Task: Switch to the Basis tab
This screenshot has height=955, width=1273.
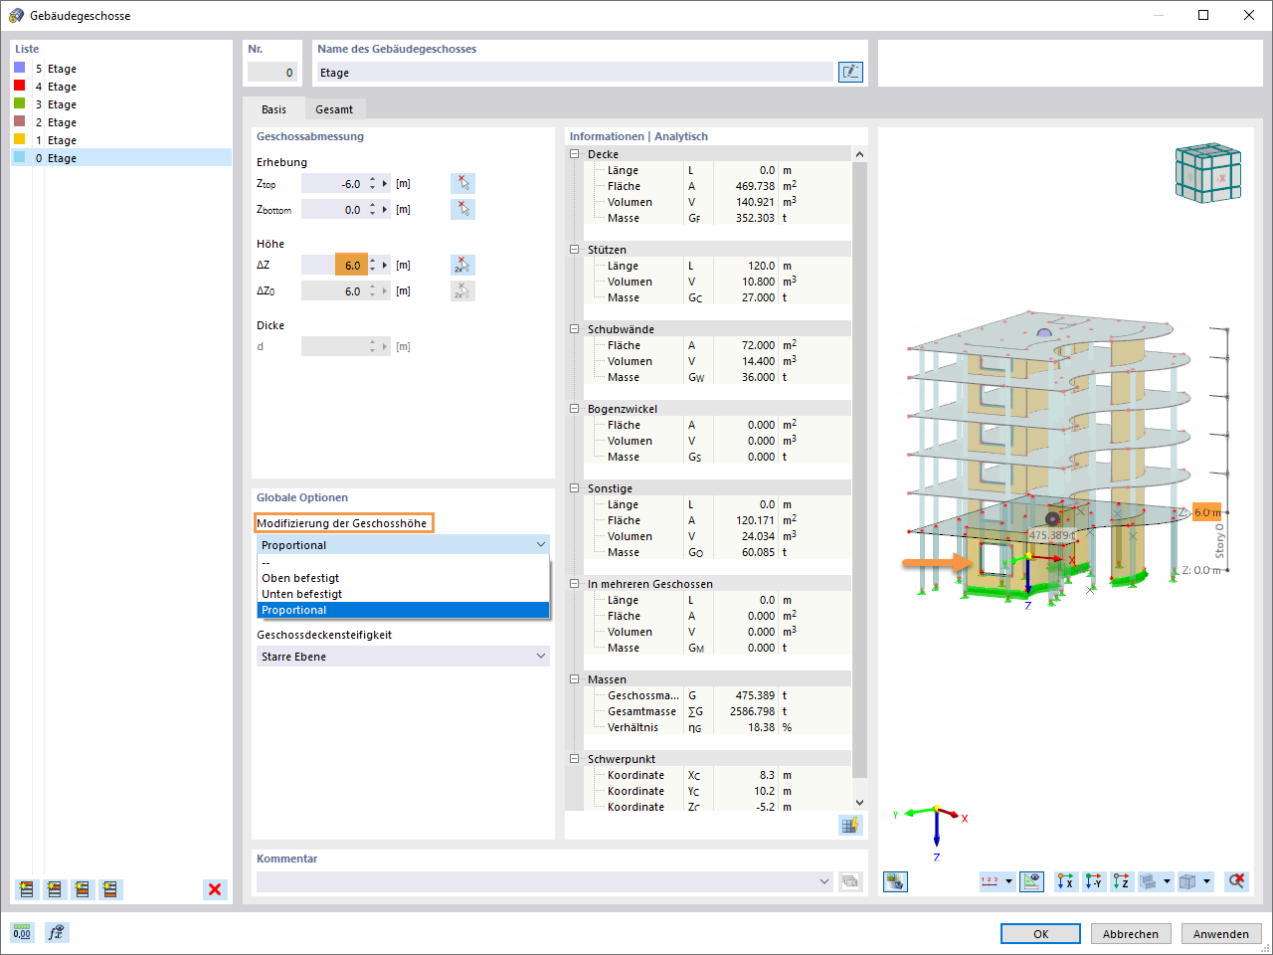Action: pyautogui.click(x=273, y=109)
